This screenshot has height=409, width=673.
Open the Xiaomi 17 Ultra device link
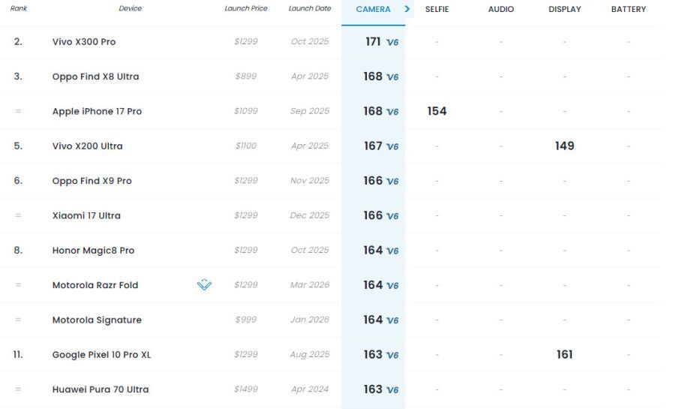point(86,215)
